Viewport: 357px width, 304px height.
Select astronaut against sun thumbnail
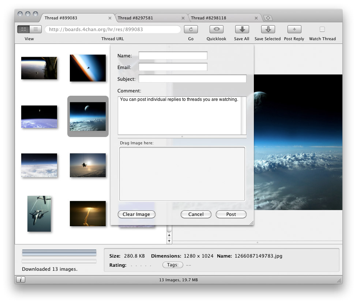(88, 165)
